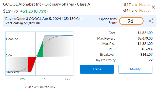Image resolution: width=157 pixels, height=93 pixels.
Task: Close the GOOGL trade idea panel
Action: click(153, 7)
